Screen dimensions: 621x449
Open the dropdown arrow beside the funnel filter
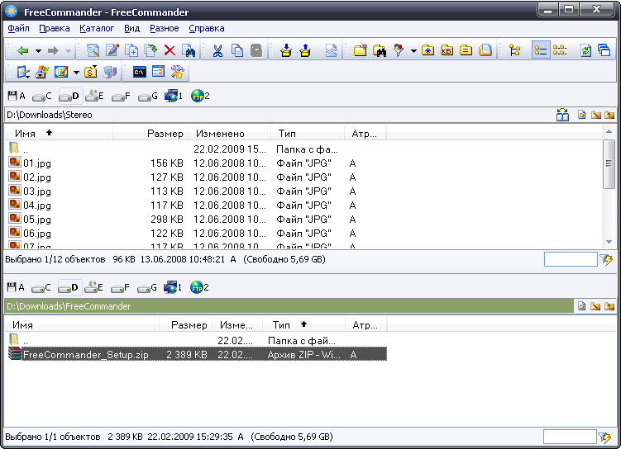(x=413, y=51)
